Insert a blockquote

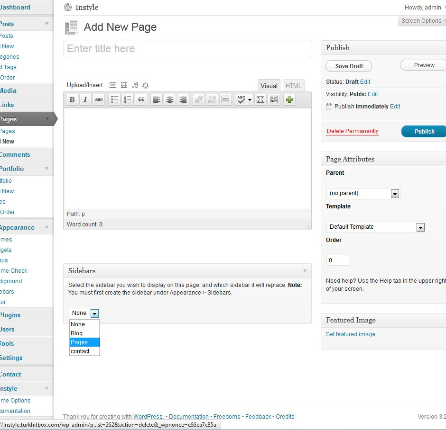[x=141, y=99]
